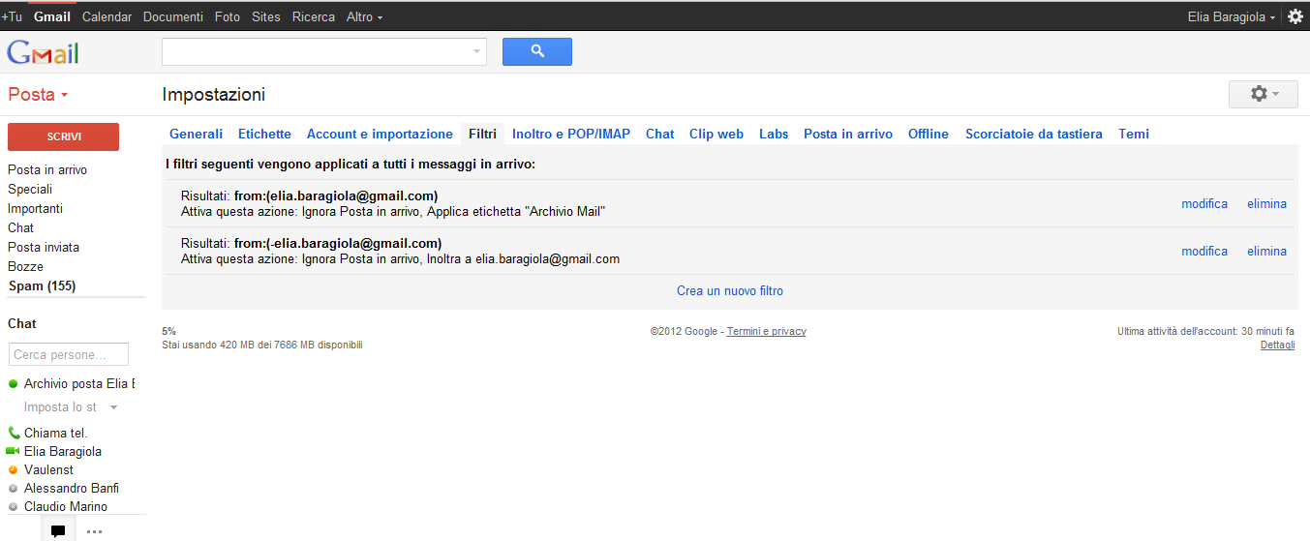
Task: Switch to the Temi settings tab
Action: click(1134, 134)
